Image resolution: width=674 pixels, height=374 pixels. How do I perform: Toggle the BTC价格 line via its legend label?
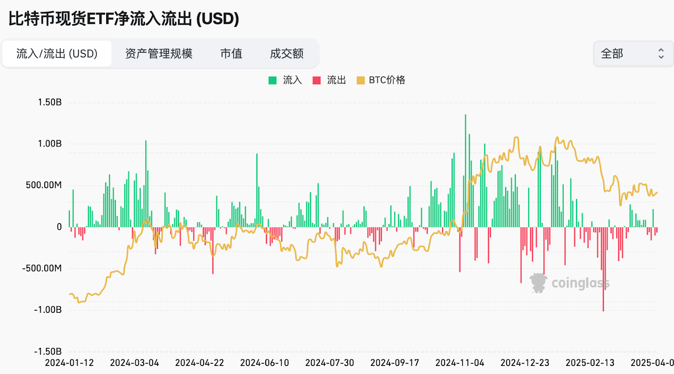tap(387, 80)
